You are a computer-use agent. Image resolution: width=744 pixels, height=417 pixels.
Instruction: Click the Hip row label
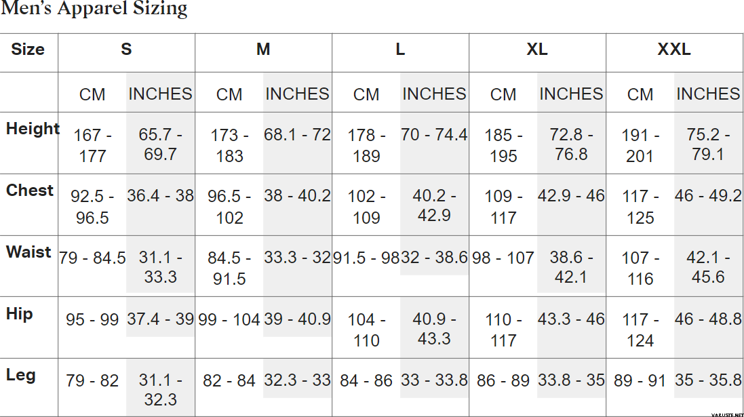pos(20,314)
